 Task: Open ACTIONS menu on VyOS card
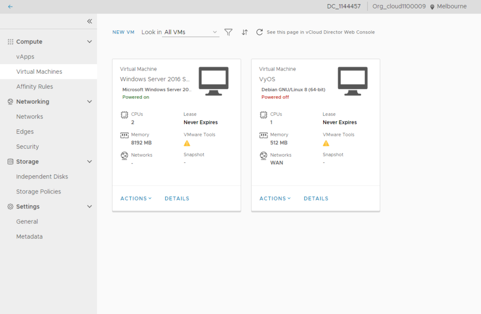[x=275, y=199]
